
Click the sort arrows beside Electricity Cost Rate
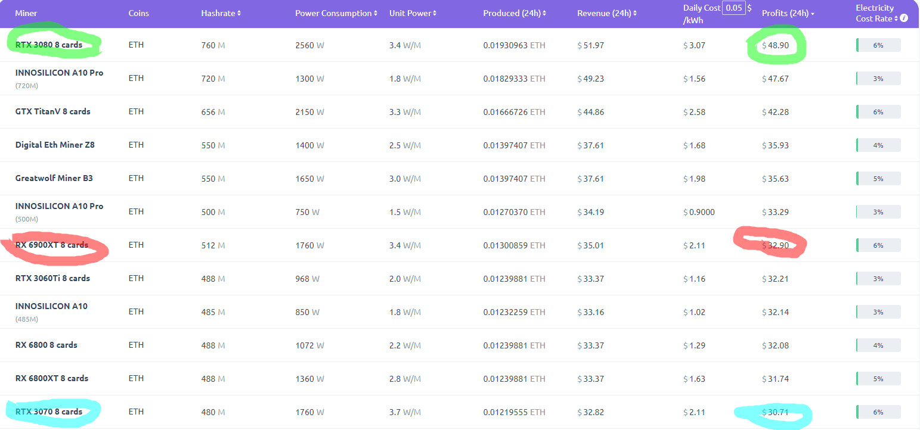tap(896, 18)
